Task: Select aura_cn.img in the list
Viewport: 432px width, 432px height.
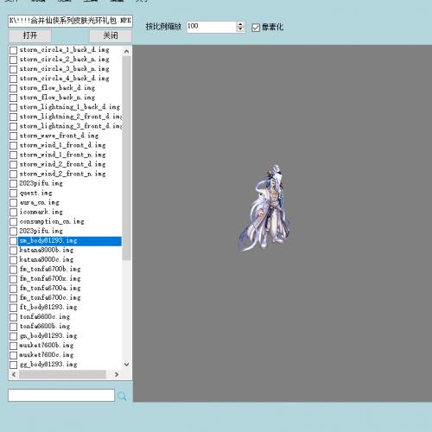Action: coord(40,202)
